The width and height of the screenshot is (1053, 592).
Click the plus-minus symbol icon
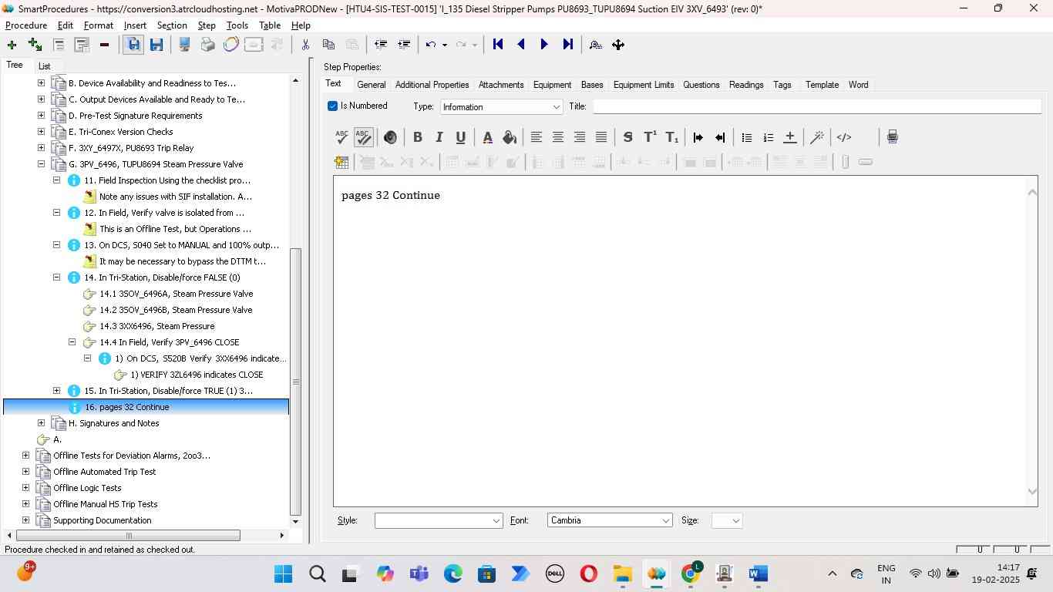coord(789,137)
